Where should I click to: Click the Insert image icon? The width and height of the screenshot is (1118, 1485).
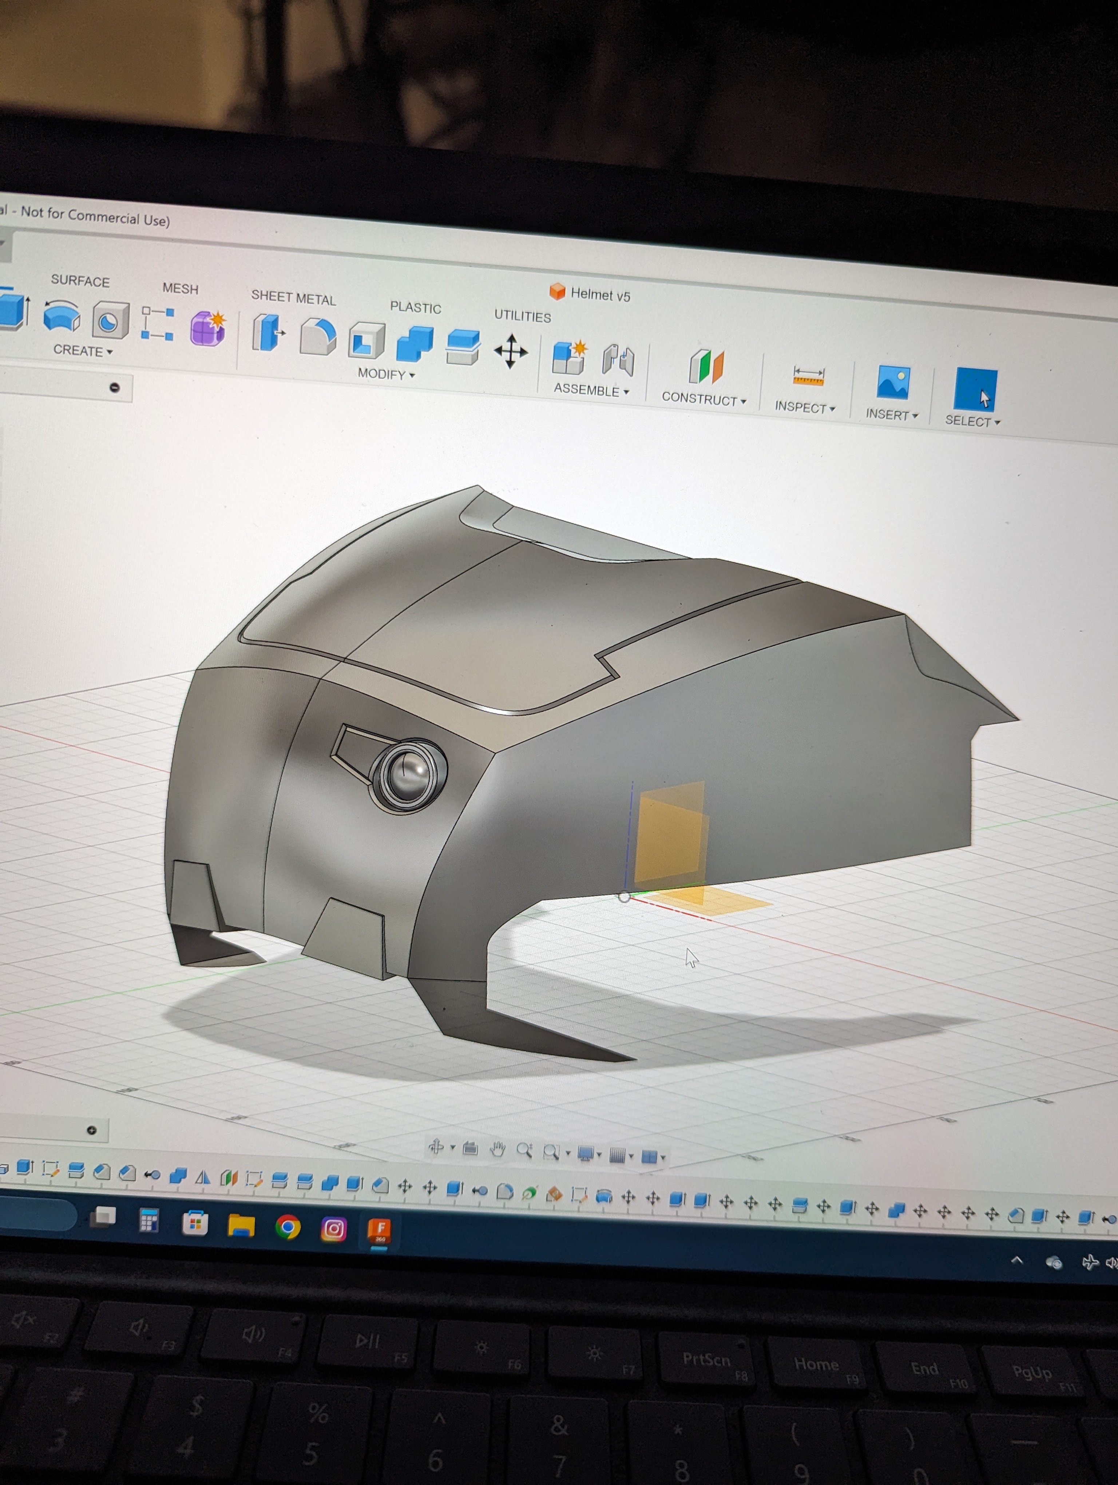tap(892, 383)
